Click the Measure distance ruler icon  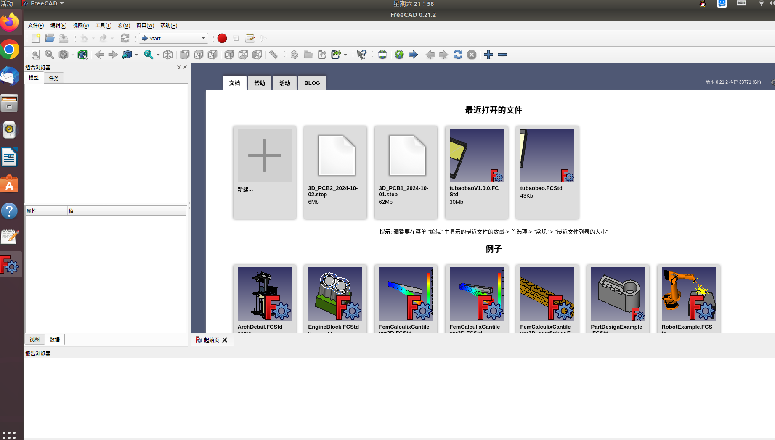click(273, 55)
